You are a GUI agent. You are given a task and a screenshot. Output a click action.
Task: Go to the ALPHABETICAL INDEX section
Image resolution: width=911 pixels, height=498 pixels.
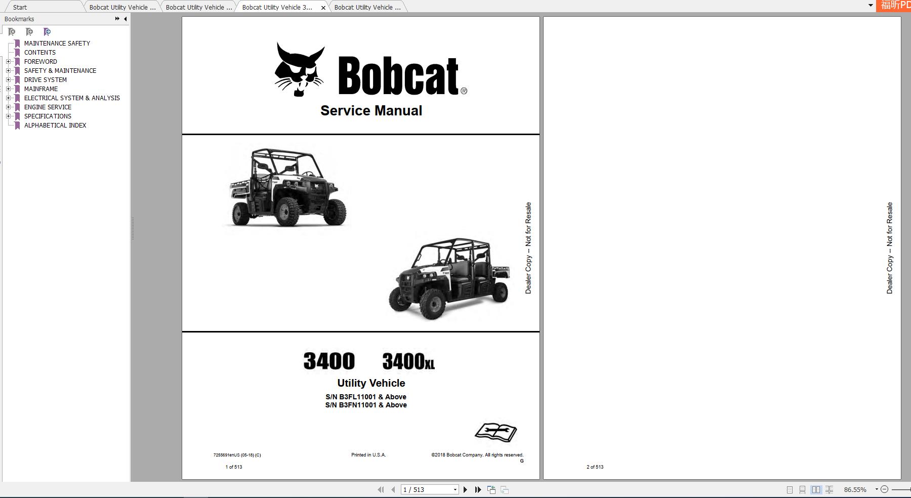click(x=55, y=125)
